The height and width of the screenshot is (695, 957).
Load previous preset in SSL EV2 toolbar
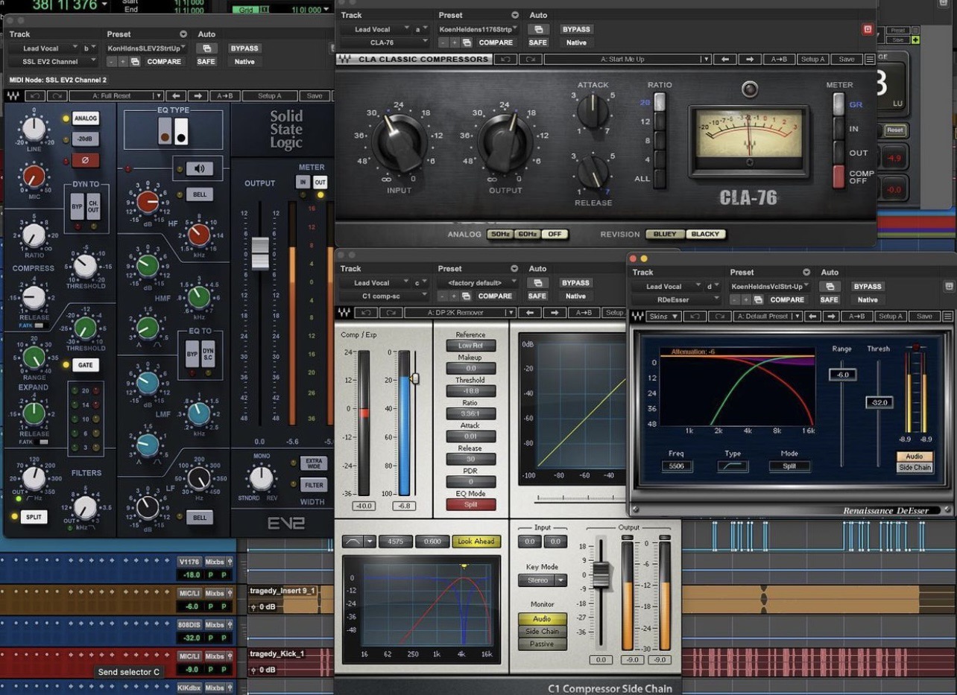pyautogui.click(x=176, y=95)
